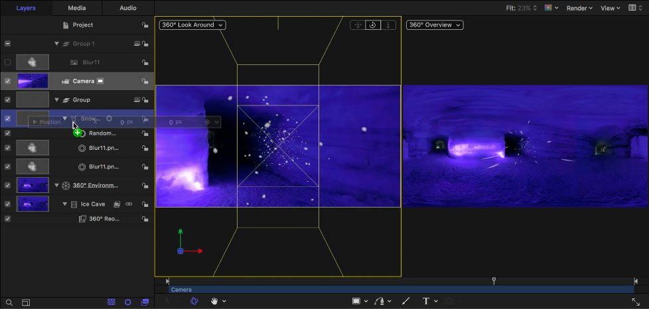
Task: Uncheck the Random behavior checkbox
Action: (x=7, y=133)
